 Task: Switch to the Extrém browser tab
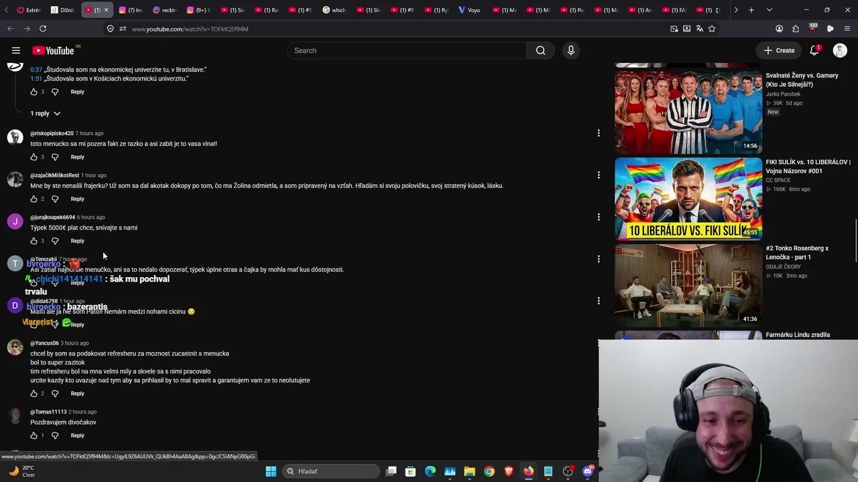pos(29,10)
